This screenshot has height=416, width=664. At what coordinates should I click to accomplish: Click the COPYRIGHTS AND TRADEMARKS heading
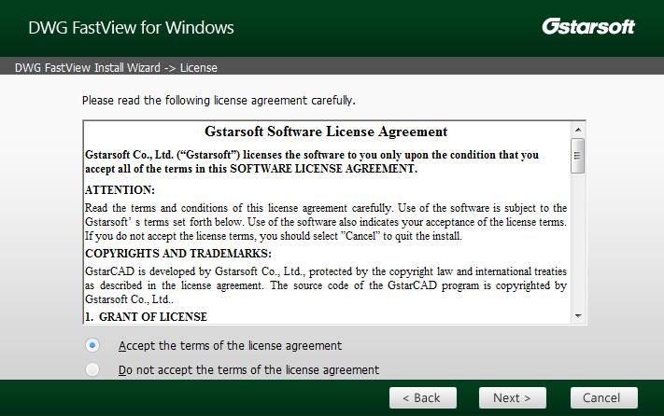pos(178,254)
